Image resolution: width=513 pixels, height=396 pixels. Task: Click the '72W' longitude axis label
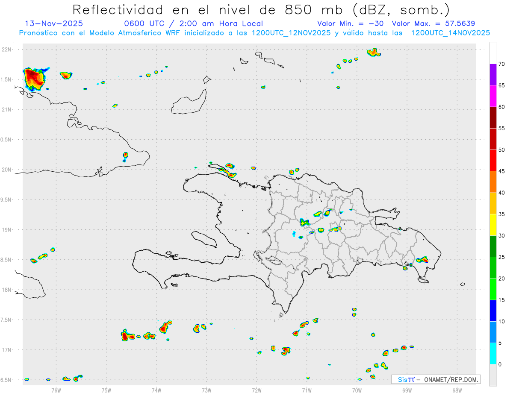pos(256,390)
